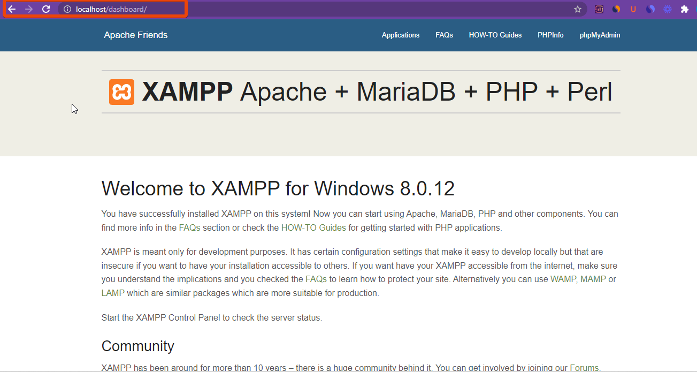Reload the XAMPP dashboard page
Screen dimensions: 697x372
(x=47, y=9)
